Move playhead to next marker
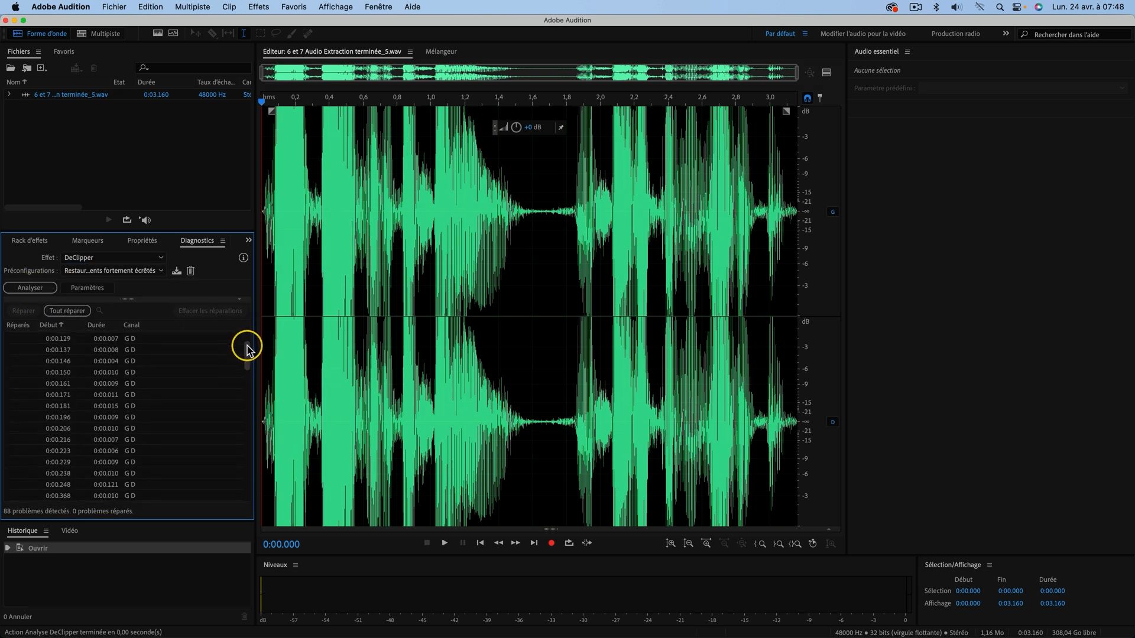 click(534, 543)
